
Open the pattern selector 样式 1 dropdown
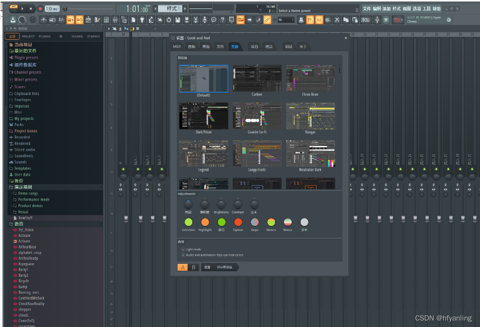pos(169,8)
